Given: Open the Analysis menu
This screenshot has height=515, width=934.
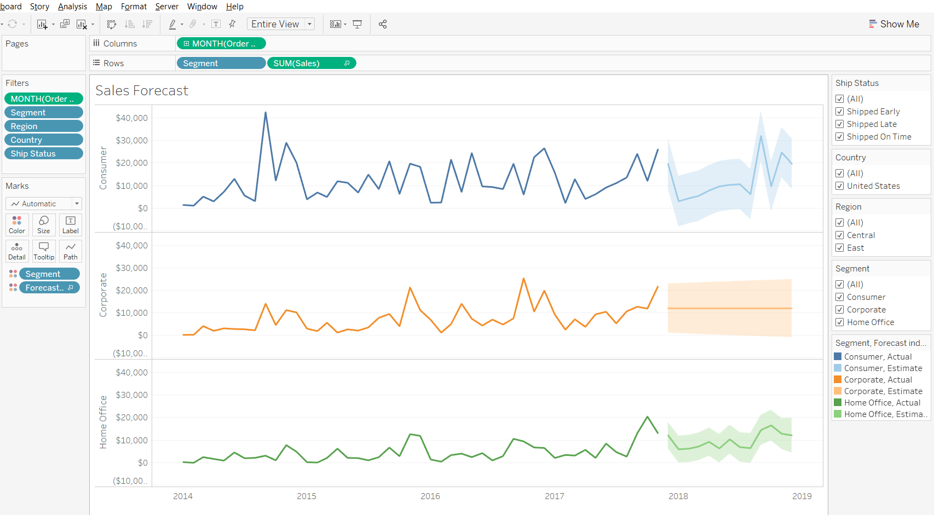Looking at the screenshot, I should [x=72, y=7].
